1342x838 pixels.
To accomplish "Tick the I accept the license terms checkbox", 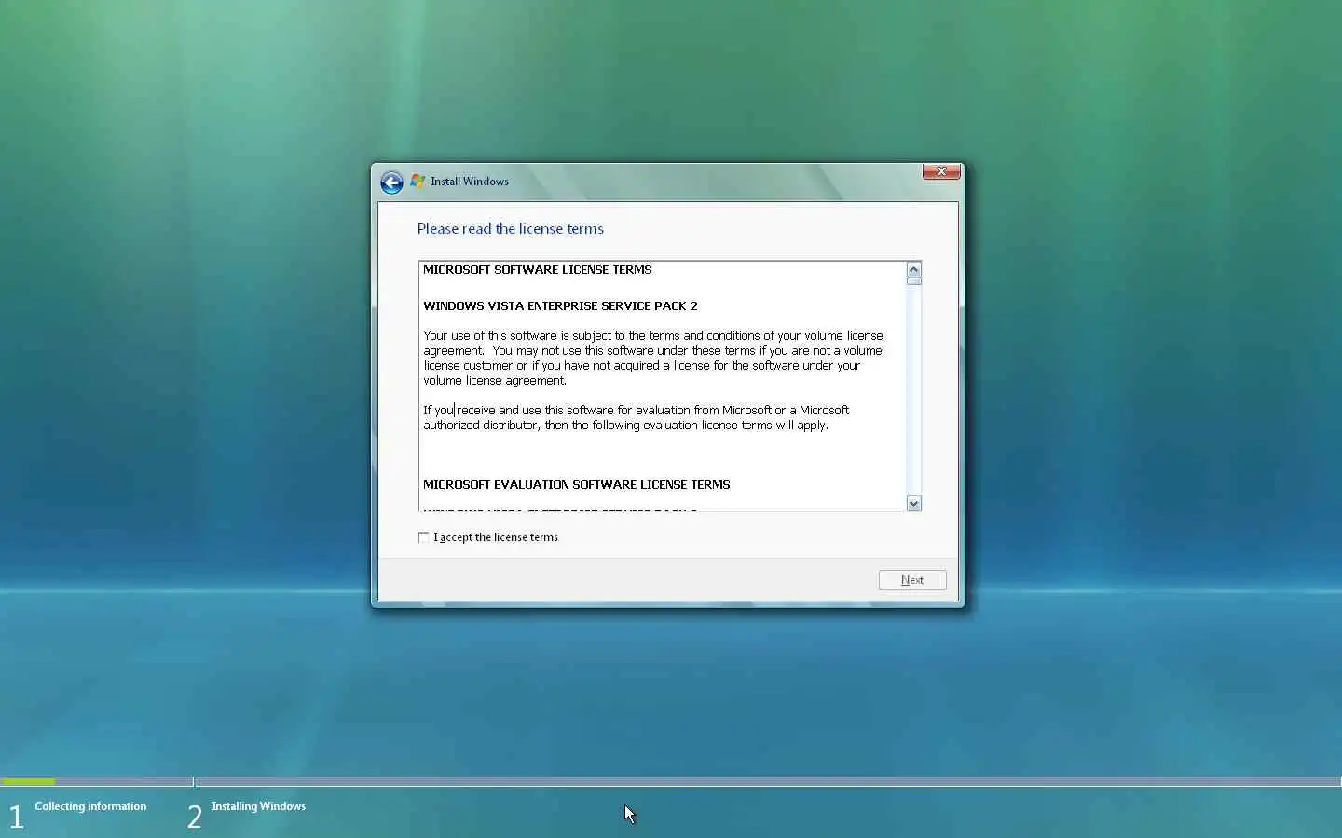I will (x=424, y=537).
